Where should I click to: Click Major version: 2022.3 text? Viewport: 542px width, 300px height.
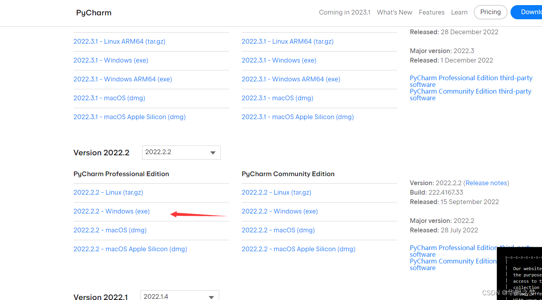tap(442, 51)
